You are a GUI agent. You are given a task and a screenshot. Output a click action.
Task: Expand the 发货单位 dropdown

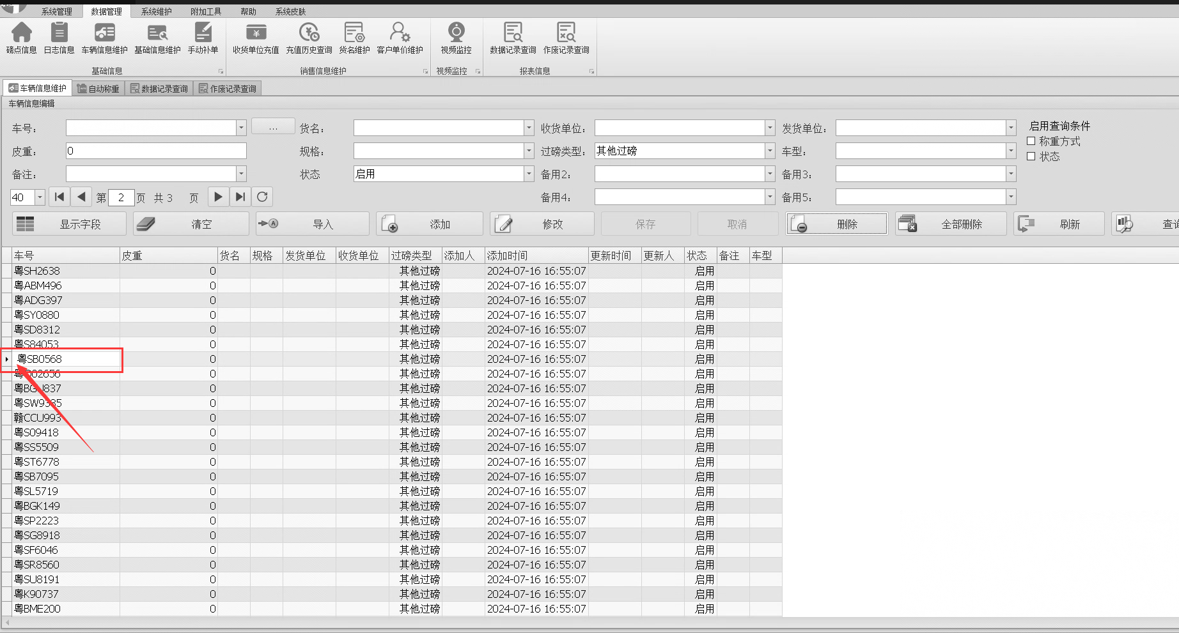click(x=1011, y=128)
